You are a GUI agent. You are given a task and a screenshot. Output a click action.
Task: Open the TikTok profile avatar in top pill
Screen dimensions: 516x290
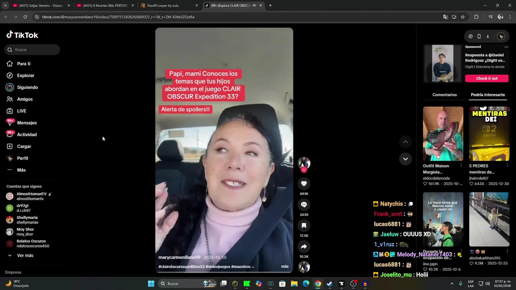(x=501, y=36)
